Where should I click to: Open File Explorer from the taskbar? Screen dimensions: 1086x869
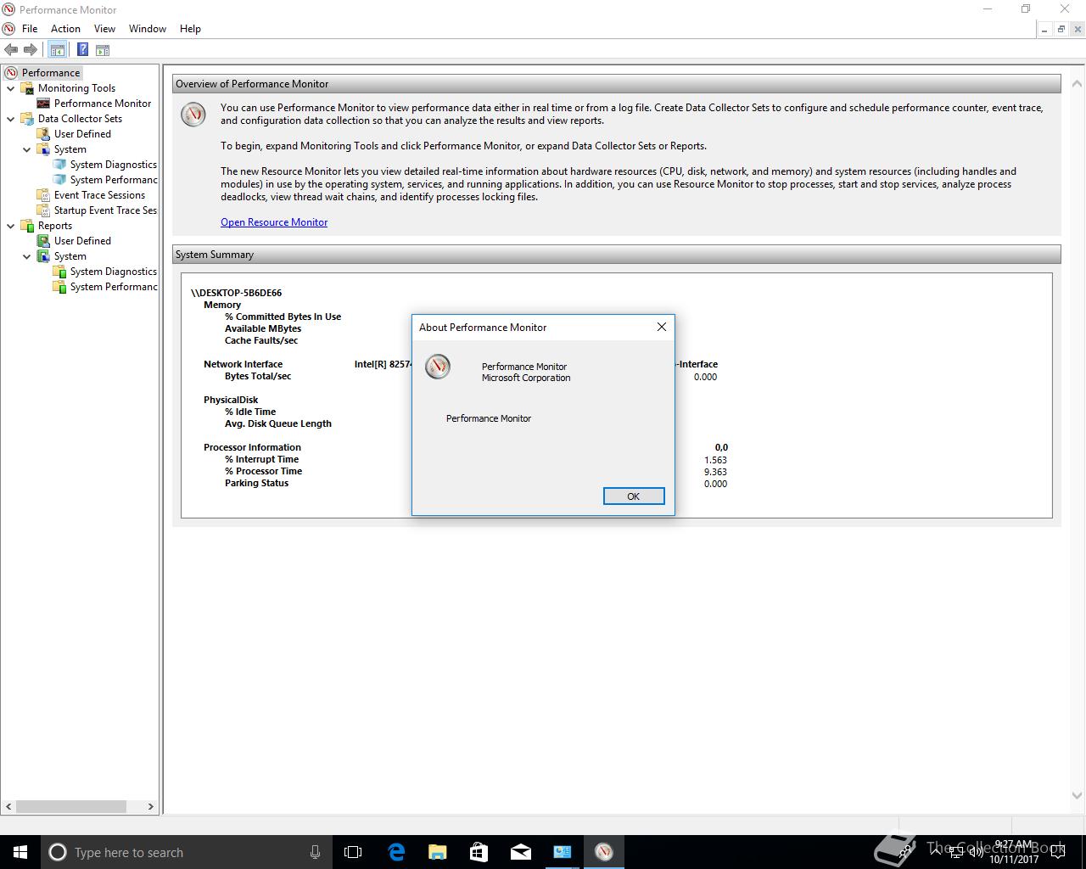(x=438, y=852)
